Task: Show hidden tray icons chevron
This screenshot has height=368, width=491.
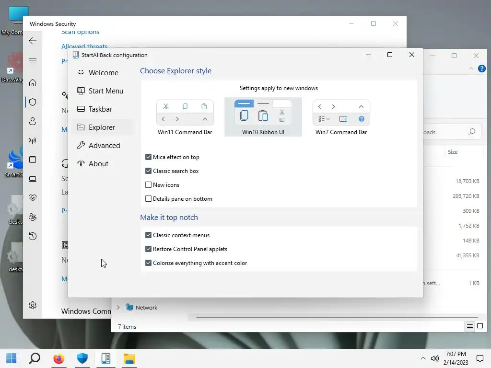Action: click(423, 358)
